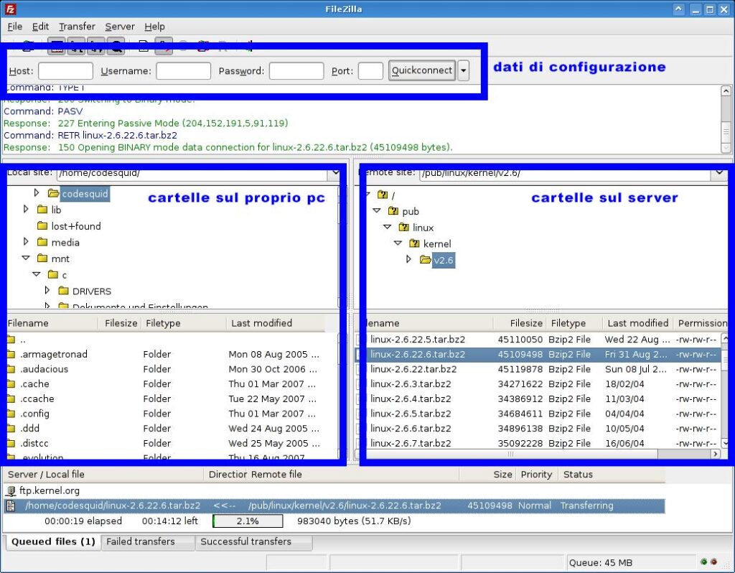
Task: Click the v2.6 folder icon in remote tree
Action: (x=426, y=260)
